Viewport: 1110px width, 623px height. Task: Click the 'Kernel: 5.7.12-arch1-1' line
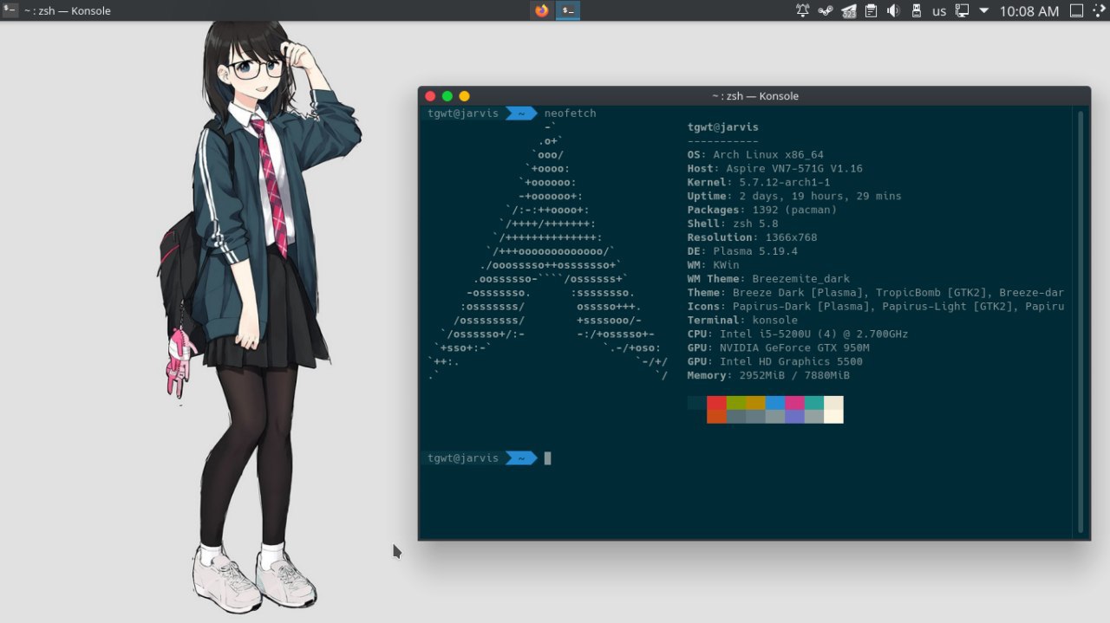[x=759, y=183]
